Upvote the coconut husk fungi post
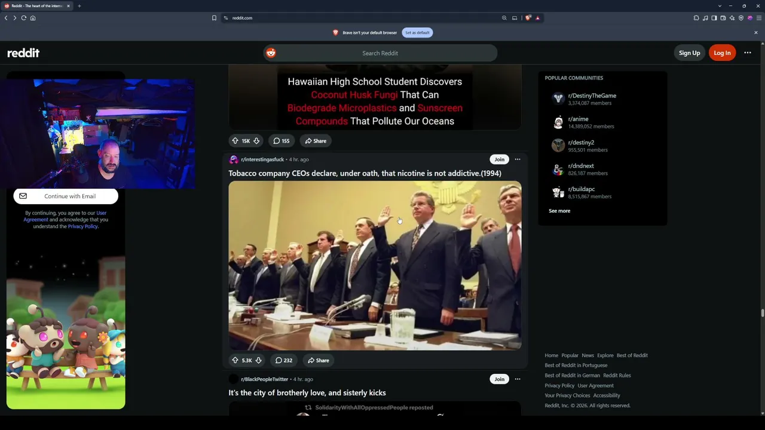The image size is (765, 430). tap(235, 141)
